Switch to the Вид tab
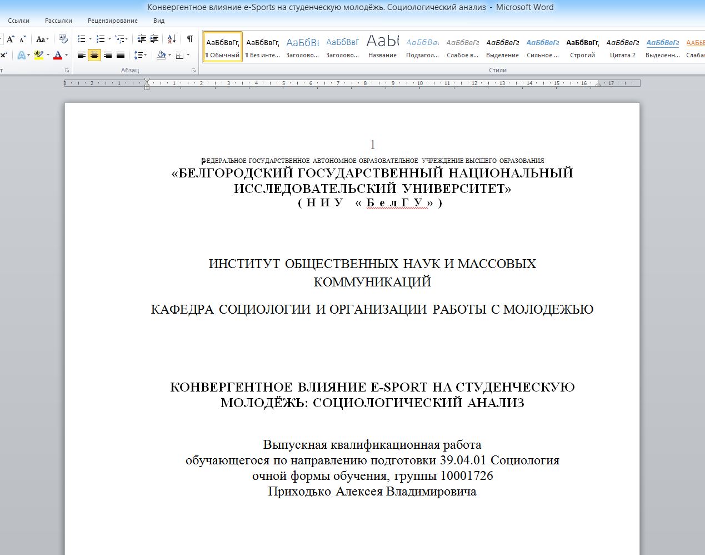This screenshot has width=705, height=555. tap(159, 21)
